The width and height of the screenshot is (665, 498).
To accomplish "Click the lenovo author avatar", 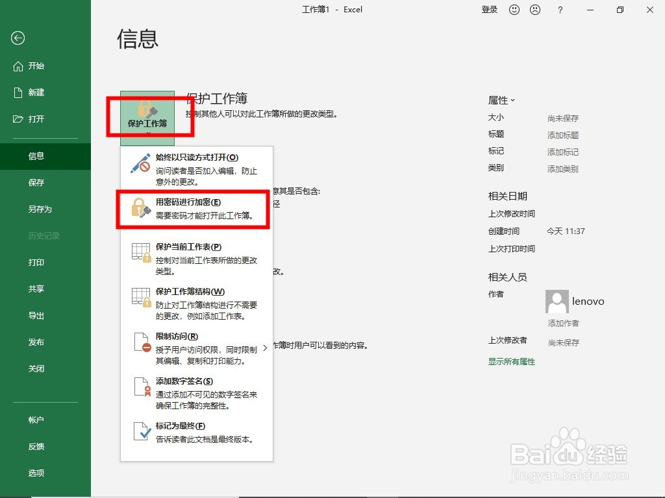I will coord(557,302).
